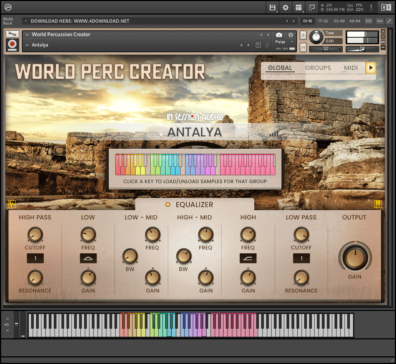Viewport: 396px width, 364px height.
Task: Select previous instrument arrow
Action: pos(261,35)
